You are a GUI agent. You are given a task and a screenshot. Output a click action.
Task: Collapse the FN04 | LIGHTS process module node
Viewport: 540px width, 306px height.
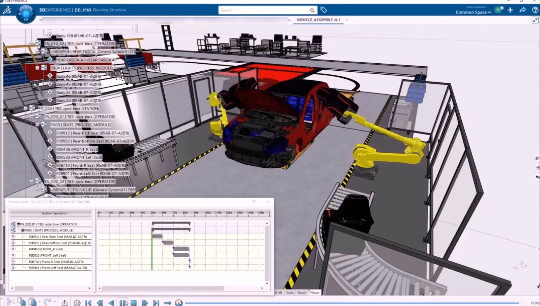[37, 68]
